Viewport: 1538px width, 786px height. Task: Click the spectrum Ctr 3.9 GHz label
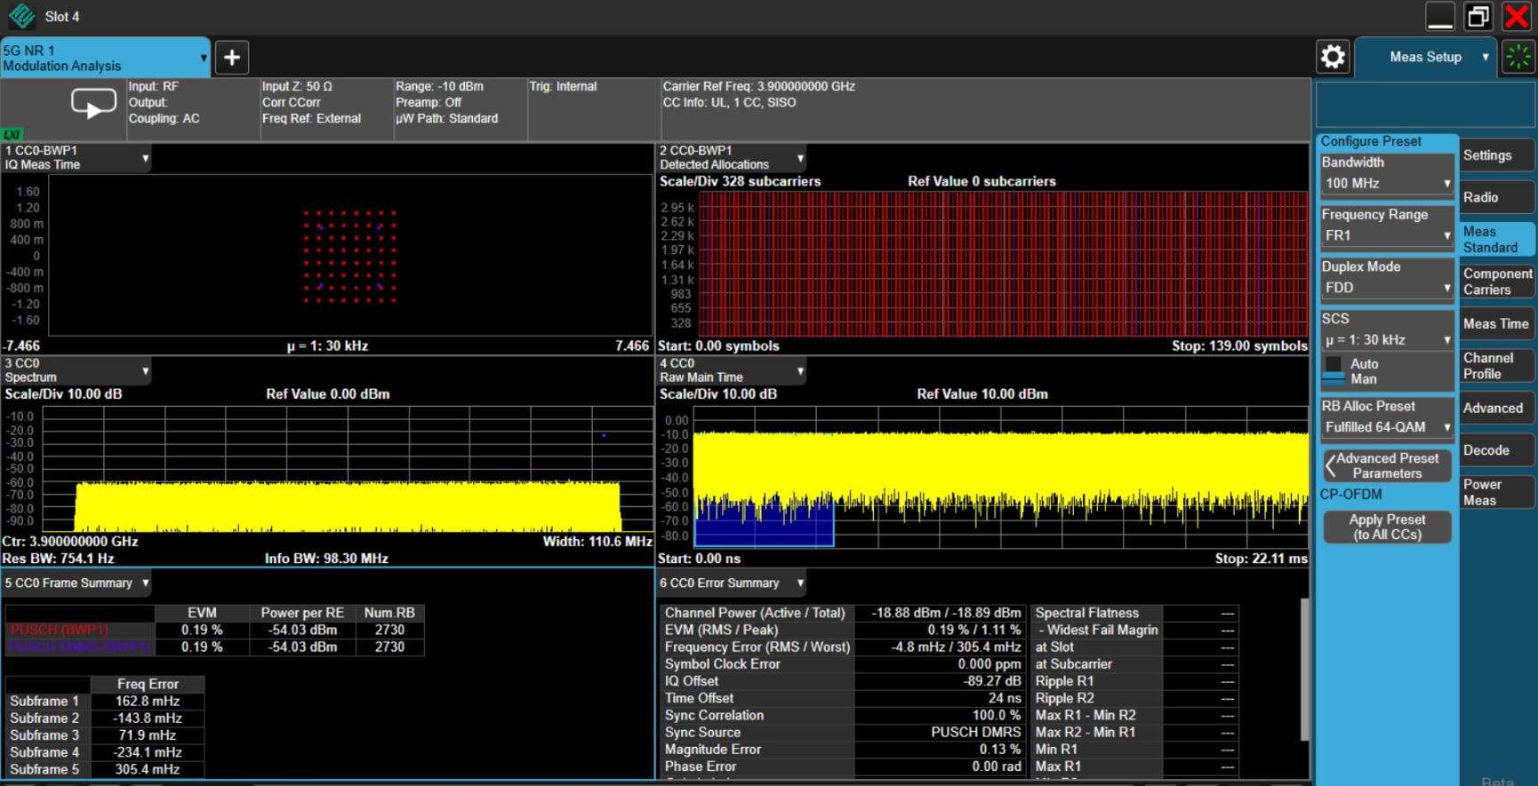70,541
